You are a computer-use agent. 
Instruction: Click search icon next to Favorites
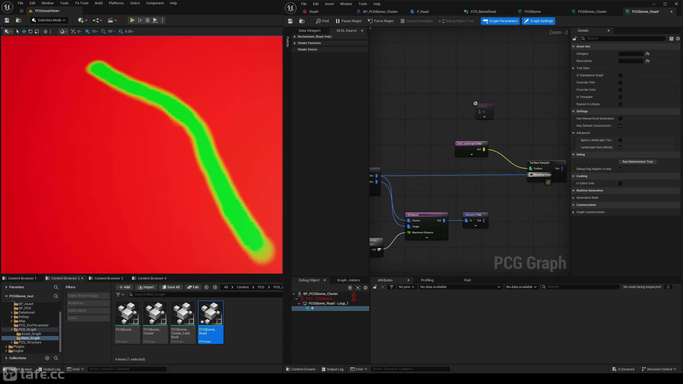(x=56, y=287)
